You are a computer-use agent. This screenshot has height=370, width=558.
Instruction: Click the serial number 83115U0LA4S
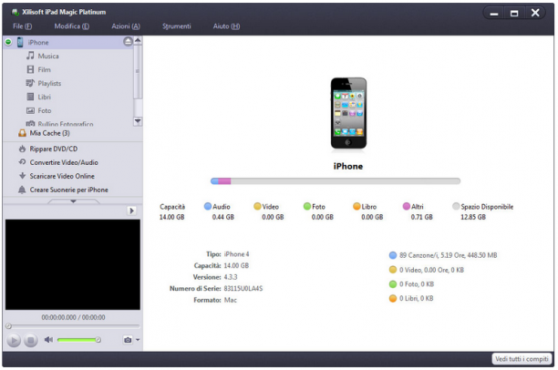click(243, 288)
